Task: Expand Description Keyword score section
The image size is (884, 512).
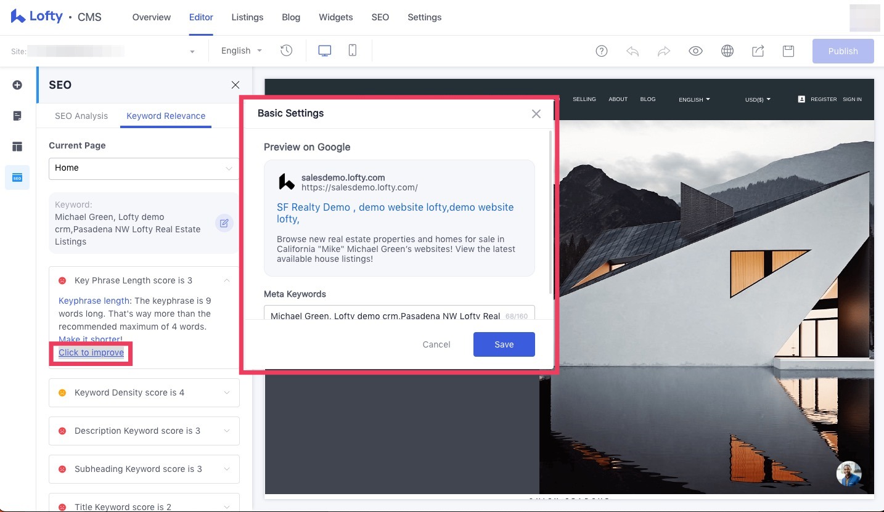Action: point(144,431)
